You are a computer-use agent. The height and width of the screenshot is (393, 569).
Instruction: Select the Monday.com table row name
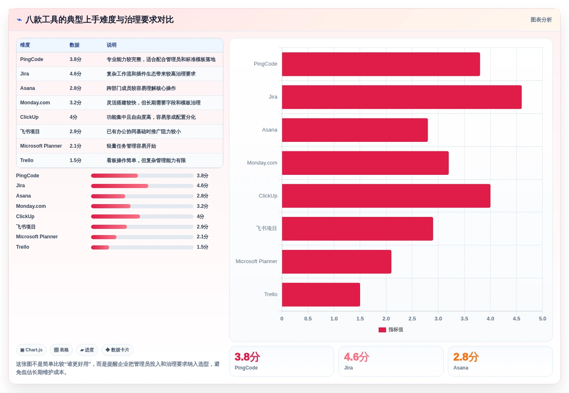(x=35, y=103)
